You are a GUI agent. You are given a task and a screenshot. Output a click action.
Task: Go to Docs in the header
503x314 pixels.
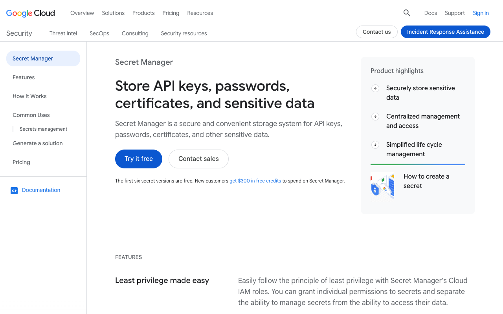coord(431,13)
